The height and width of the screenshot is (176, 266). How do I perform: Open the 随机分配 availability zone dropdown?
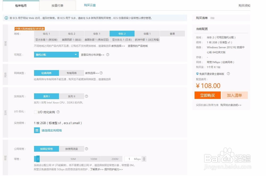56,55
